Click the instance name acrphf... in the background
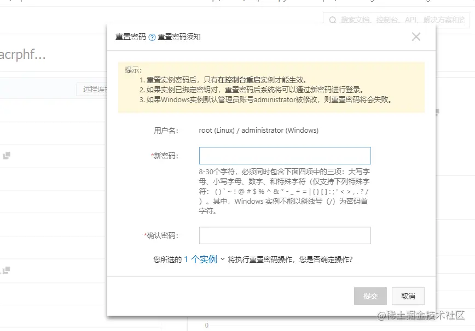 (23, 55)
